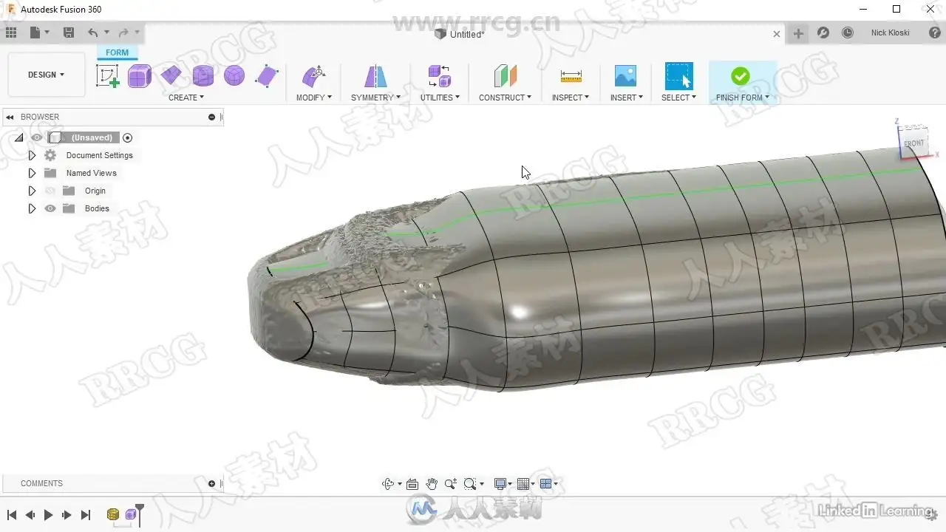The height and width of the screenshot is (532, 946).
Task: Click the Utilities convert icon
Action: (440, 75)
